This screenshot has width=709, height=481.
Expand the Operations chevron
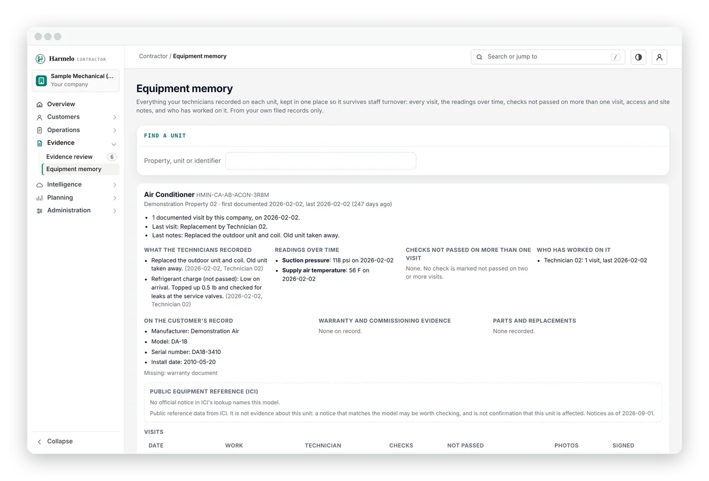[x=114, y=130]
